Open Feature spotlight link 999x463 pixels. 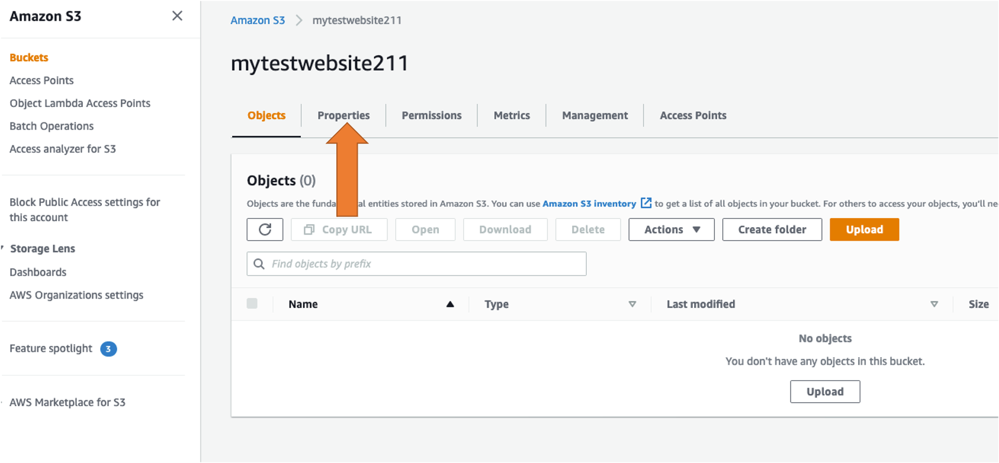51,349
